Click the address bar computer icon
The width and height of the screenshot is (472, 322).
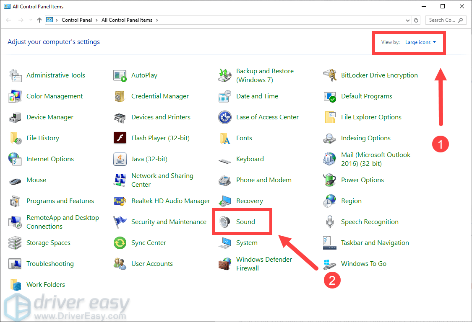click(x=50, y=20)
